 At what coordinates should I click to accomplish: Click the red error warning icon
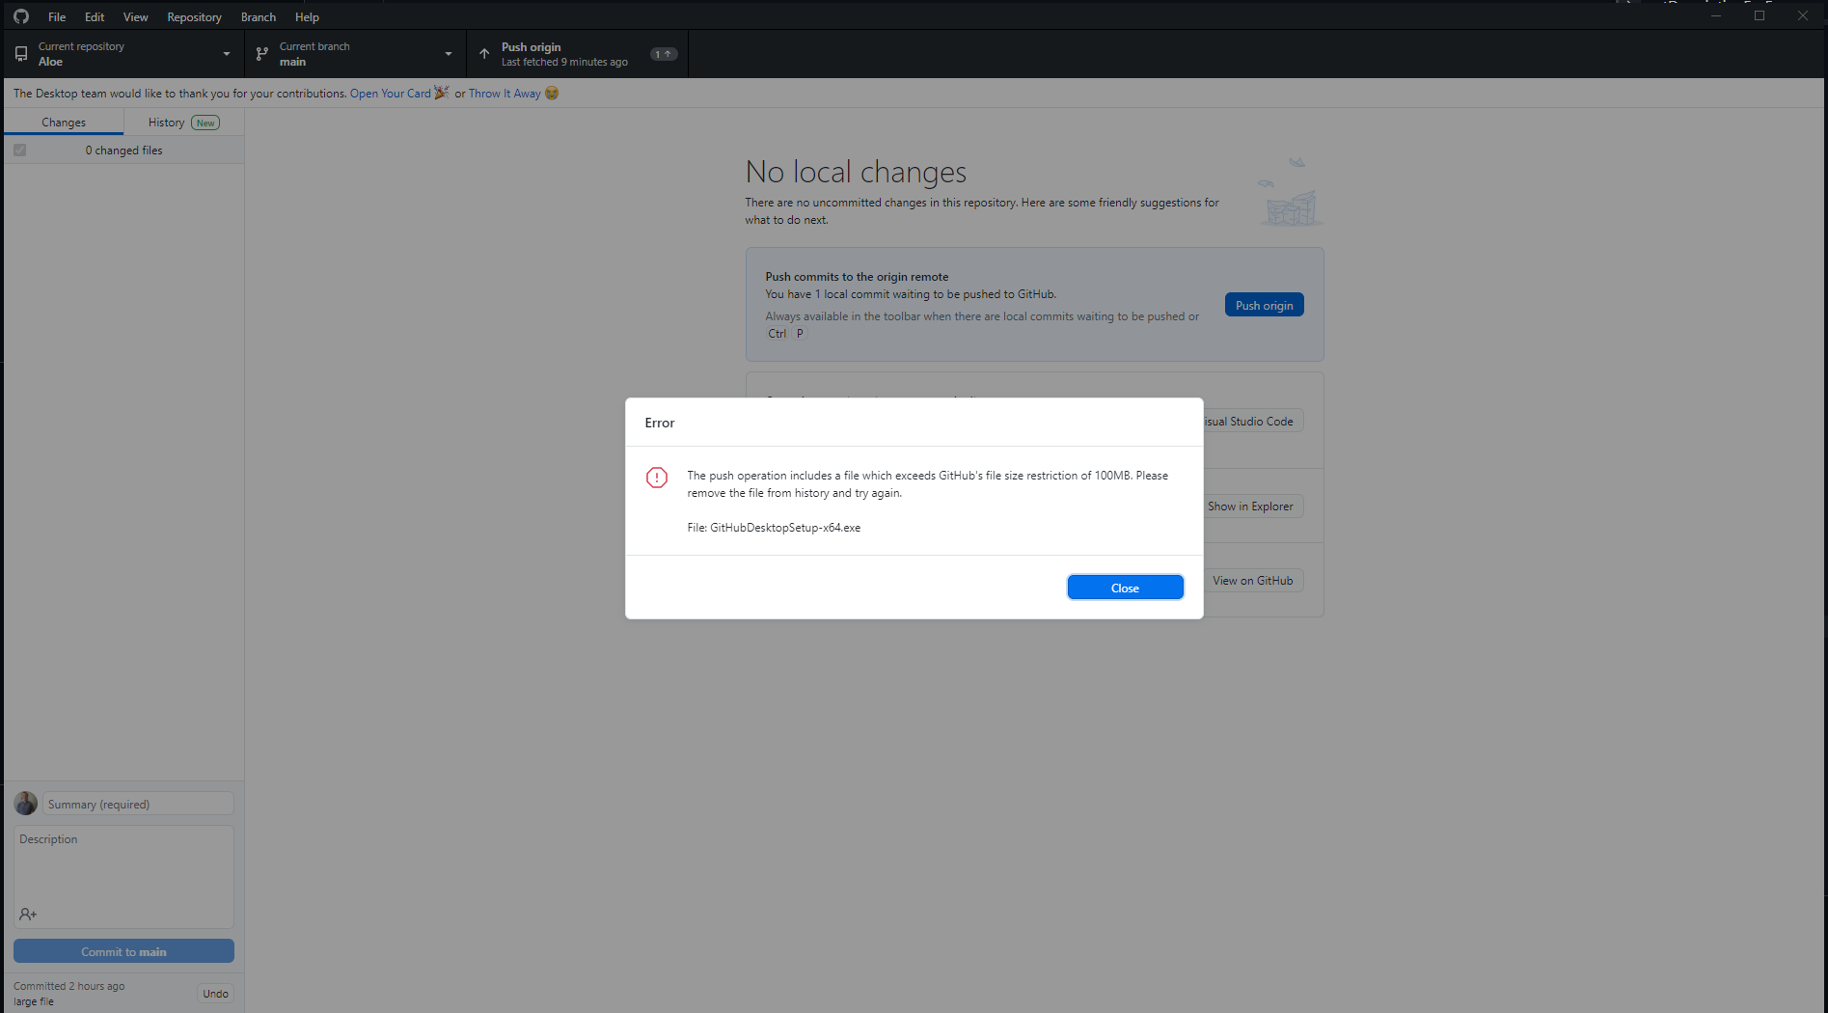(x=657, y=478)
